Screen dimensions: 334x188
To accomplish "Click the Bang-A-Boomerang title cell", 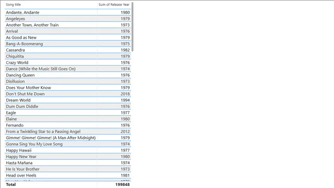I will 25,44.
